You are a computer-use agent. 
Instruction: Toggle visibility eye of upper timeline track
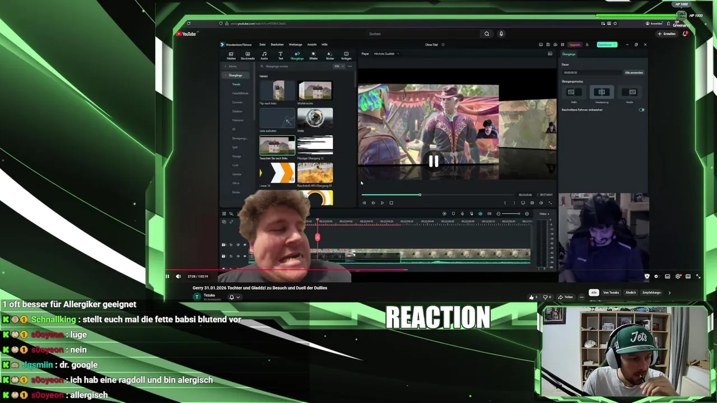pos(244,245)
